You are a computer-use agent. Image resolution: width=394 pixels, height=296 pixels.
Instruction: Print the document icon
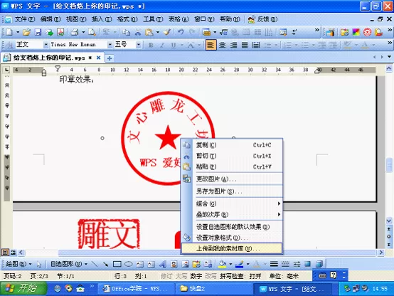point(75,32)
